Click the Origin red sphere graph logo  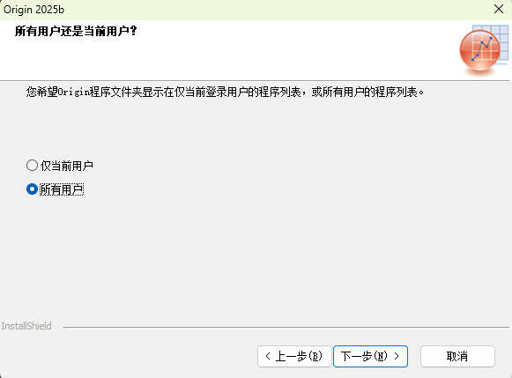click(479, 50)
